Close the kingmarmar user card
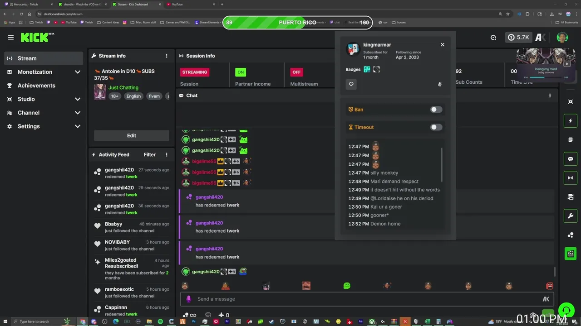 pyautogui.click(x=443, y=45)
